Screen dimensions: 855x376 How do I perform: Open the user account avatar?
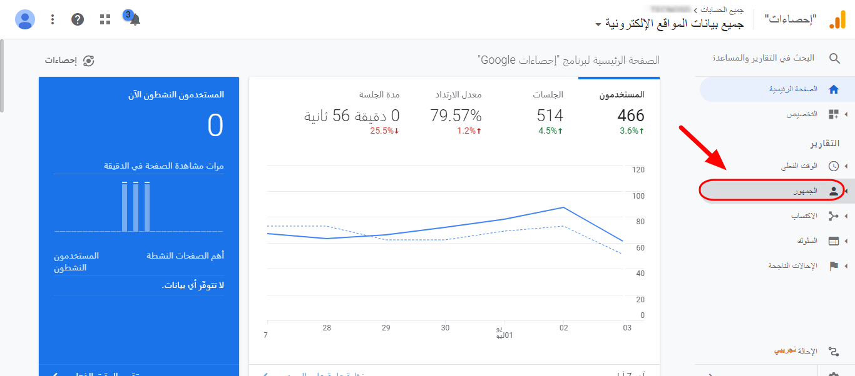25,19
